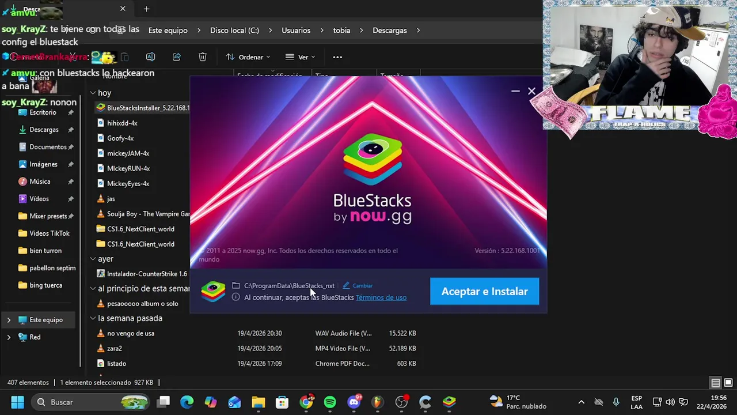Click the Delete trash icon in Explorer toolbar
737x415 pixels.
pos(203,57)
